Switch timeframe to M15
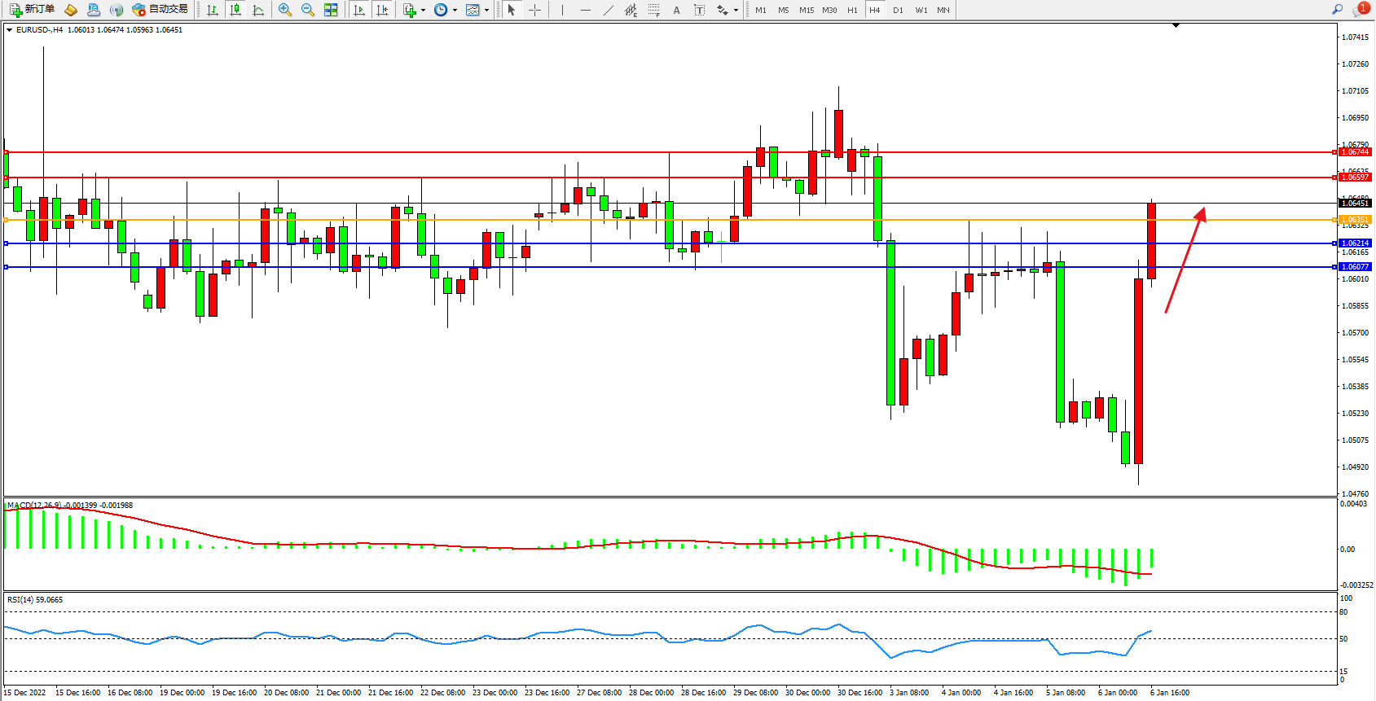1376x701 pixels. pyautogui.click(x=807, y=10)
